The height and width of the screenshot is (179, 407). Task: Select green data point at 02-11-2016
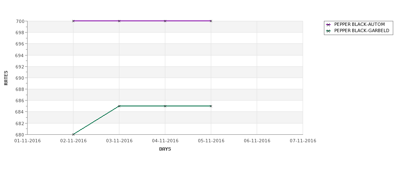[73, 134]
